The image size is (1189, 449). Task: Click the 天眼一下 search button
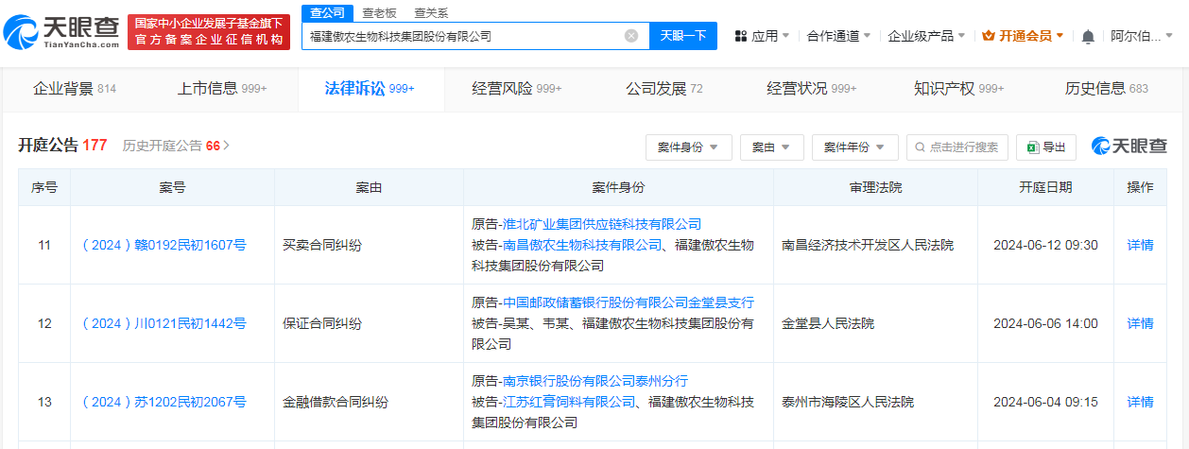click(683, 36)
